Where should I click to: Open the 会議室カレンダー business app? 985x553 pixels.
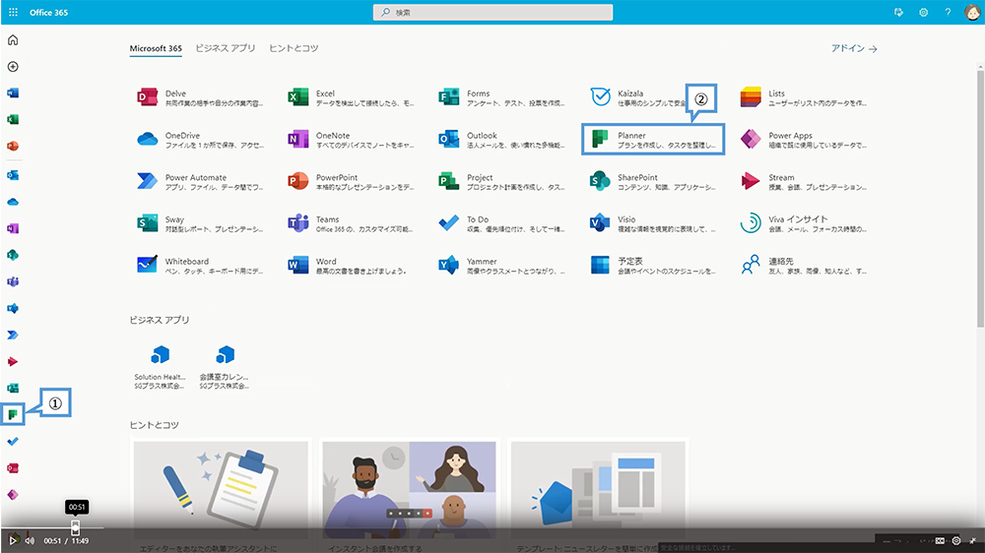click(225, 367)
